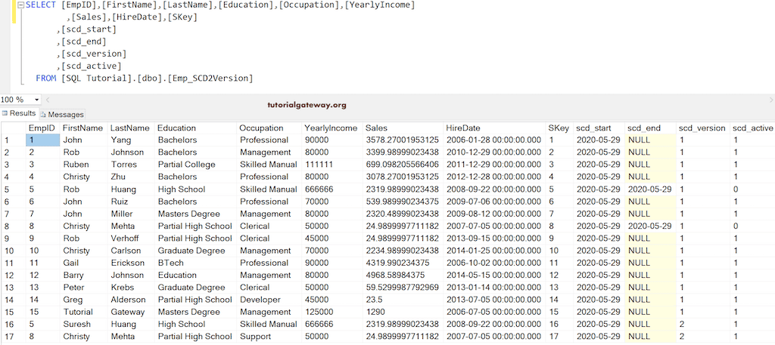The width and height of the screenshot is (775, 345).
Task: Select the scd_end column header
Action: [650, 128]
